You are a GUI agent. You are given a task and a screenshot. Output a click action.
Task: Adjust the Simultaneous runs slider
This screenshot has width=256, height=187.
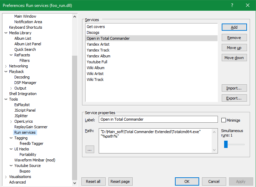coord(226,144)
